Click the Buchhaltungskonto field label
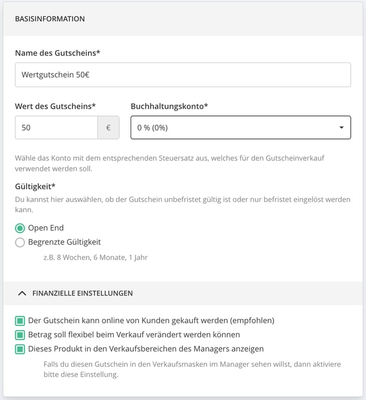The width and height of the screenshot is (366, 400). 169,106
